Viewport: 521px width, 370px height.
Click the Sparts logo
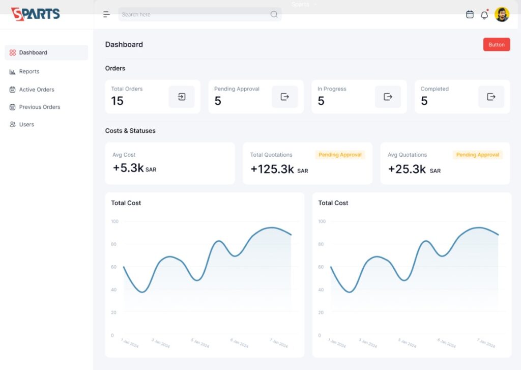pos(36,14)
